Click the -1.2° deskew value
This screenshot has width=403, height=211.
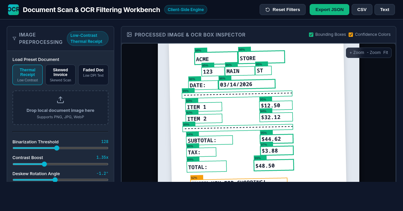coord(102,173)
